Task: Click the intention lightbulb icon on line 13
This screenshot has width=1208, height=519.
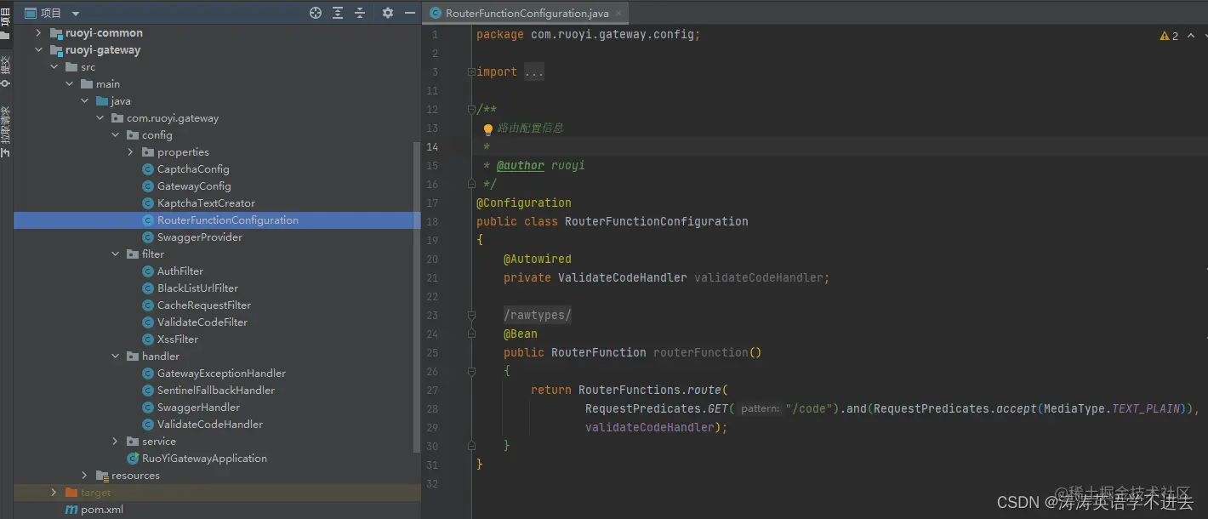Action: pyautogui.click(x=488, y=129)
